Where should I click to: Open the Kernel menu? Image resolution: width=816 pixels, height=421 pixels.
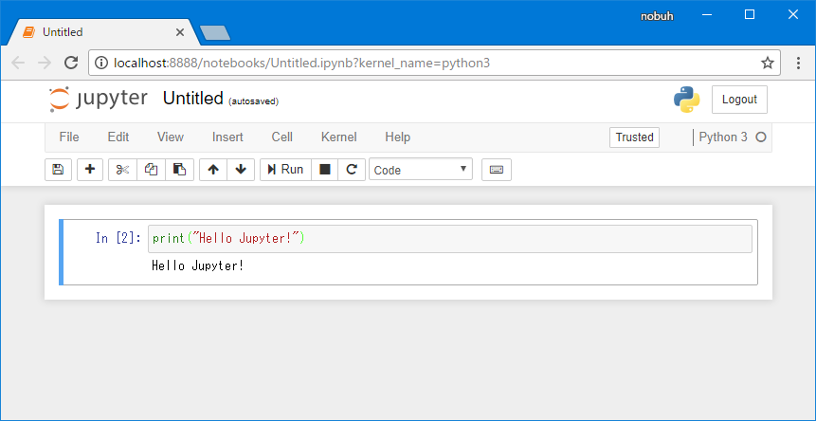[x=338, y=137]
